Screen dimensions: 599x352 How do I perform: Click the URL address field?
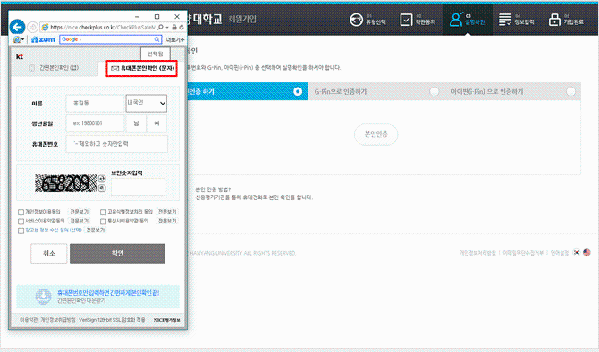coord(103,27)
